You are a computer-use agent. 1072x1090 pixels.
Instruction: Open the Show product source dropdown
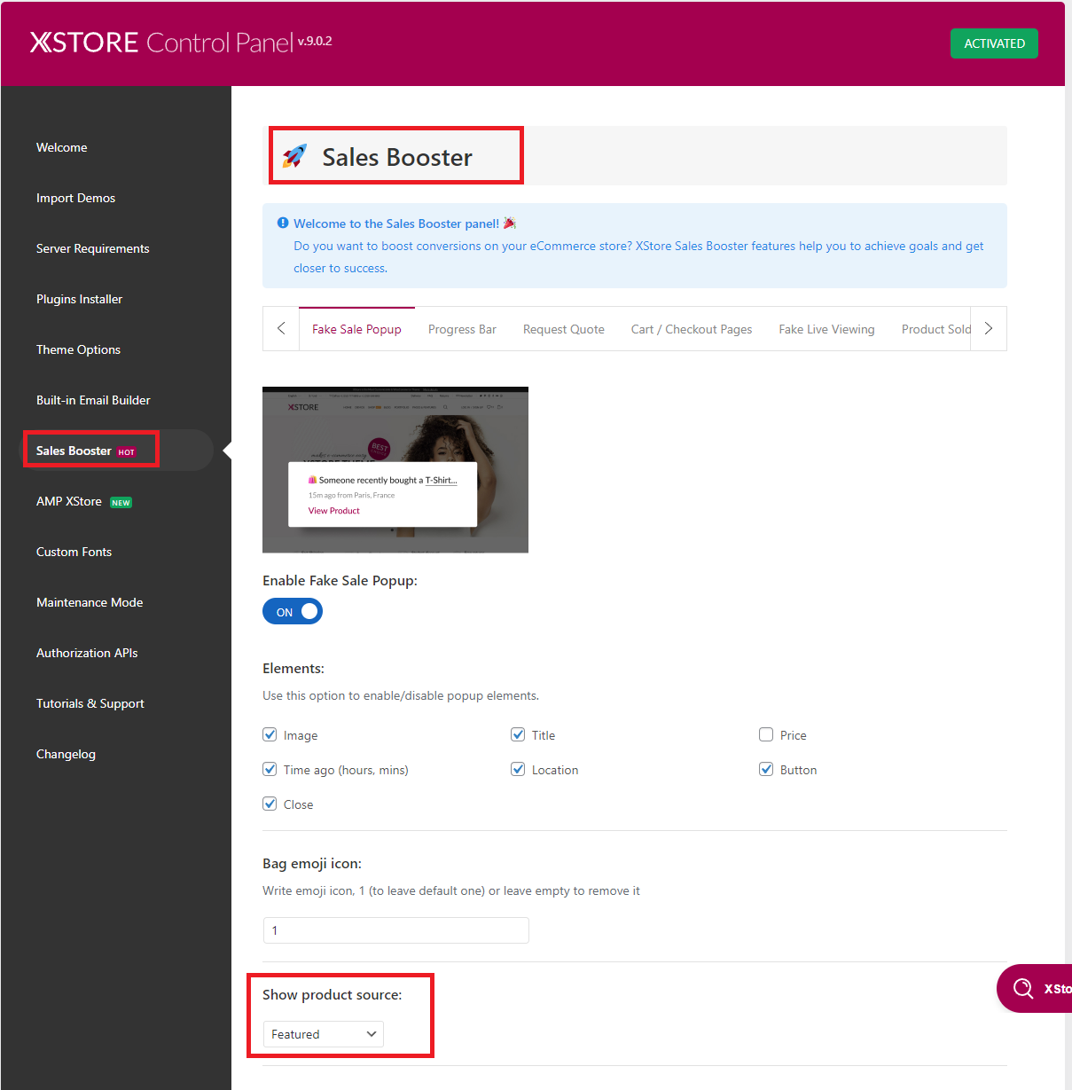324,1034
